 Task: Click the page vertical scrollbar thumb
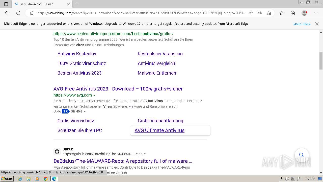321,61
